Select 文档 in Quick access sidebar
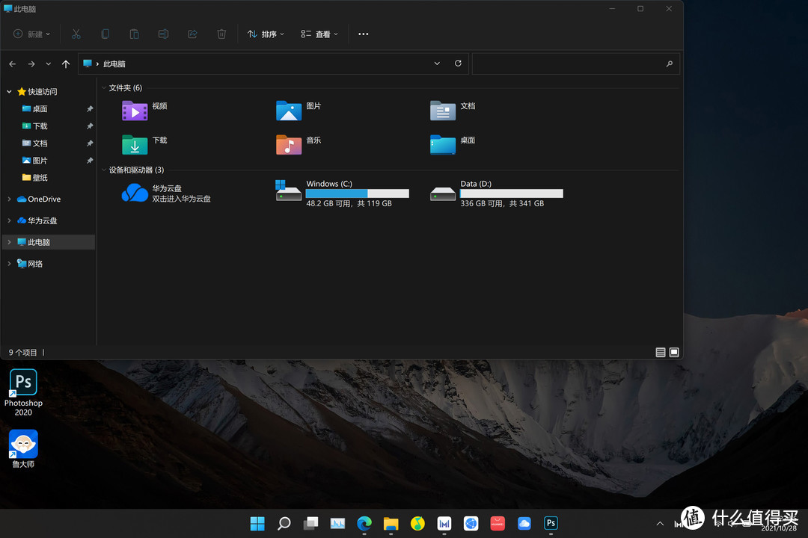The height and width of the screenshot is (538, 808). (x=40, y=143)
